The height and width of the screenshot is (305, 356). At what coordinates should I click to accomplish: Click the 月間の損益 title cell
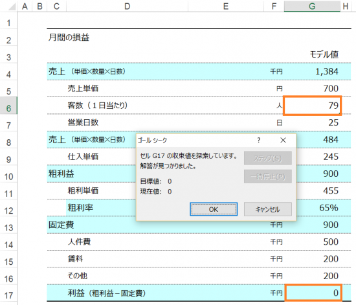coord(69,38)
